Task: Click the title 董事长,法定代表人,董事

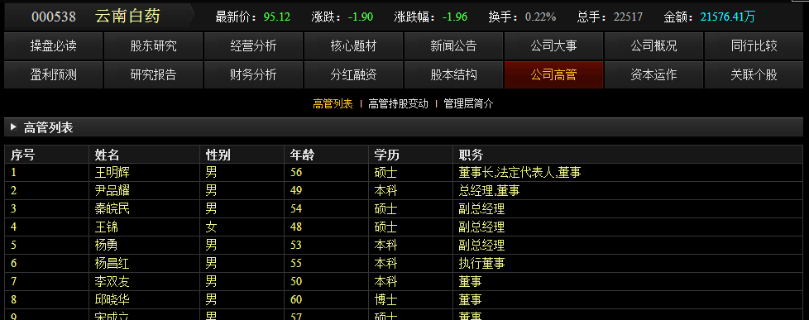Action: [x=520, y=172]
